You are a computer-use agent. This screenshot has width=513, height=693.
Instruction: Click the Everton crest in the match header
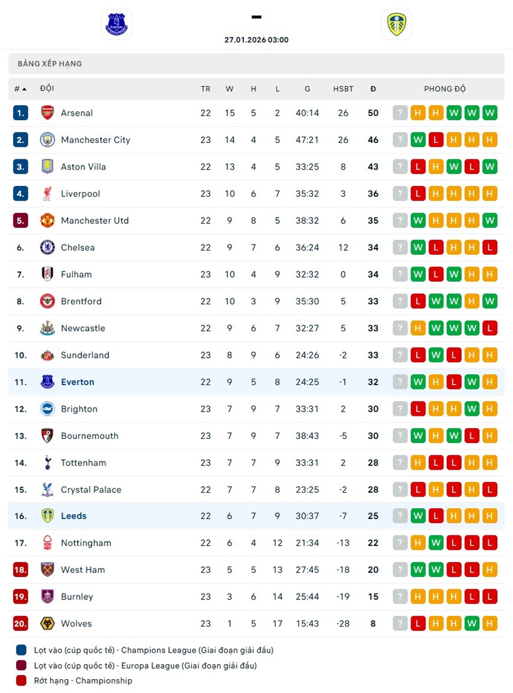pos(116,25)
